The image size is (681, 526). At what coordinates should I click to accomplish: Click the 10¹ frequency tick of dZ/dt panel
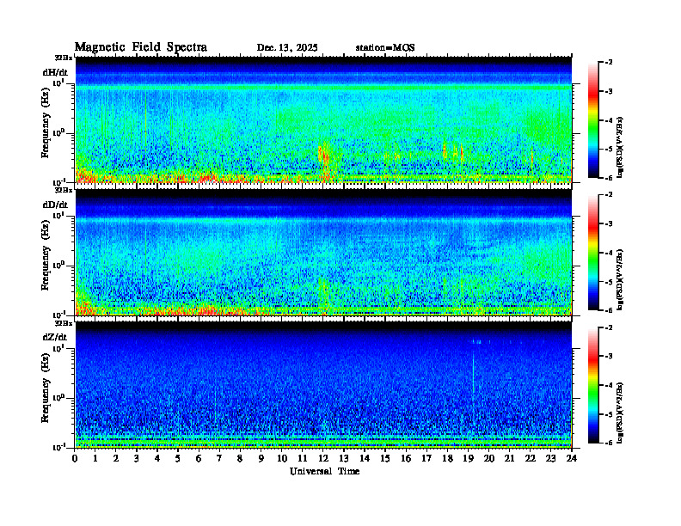coord(58,348)
